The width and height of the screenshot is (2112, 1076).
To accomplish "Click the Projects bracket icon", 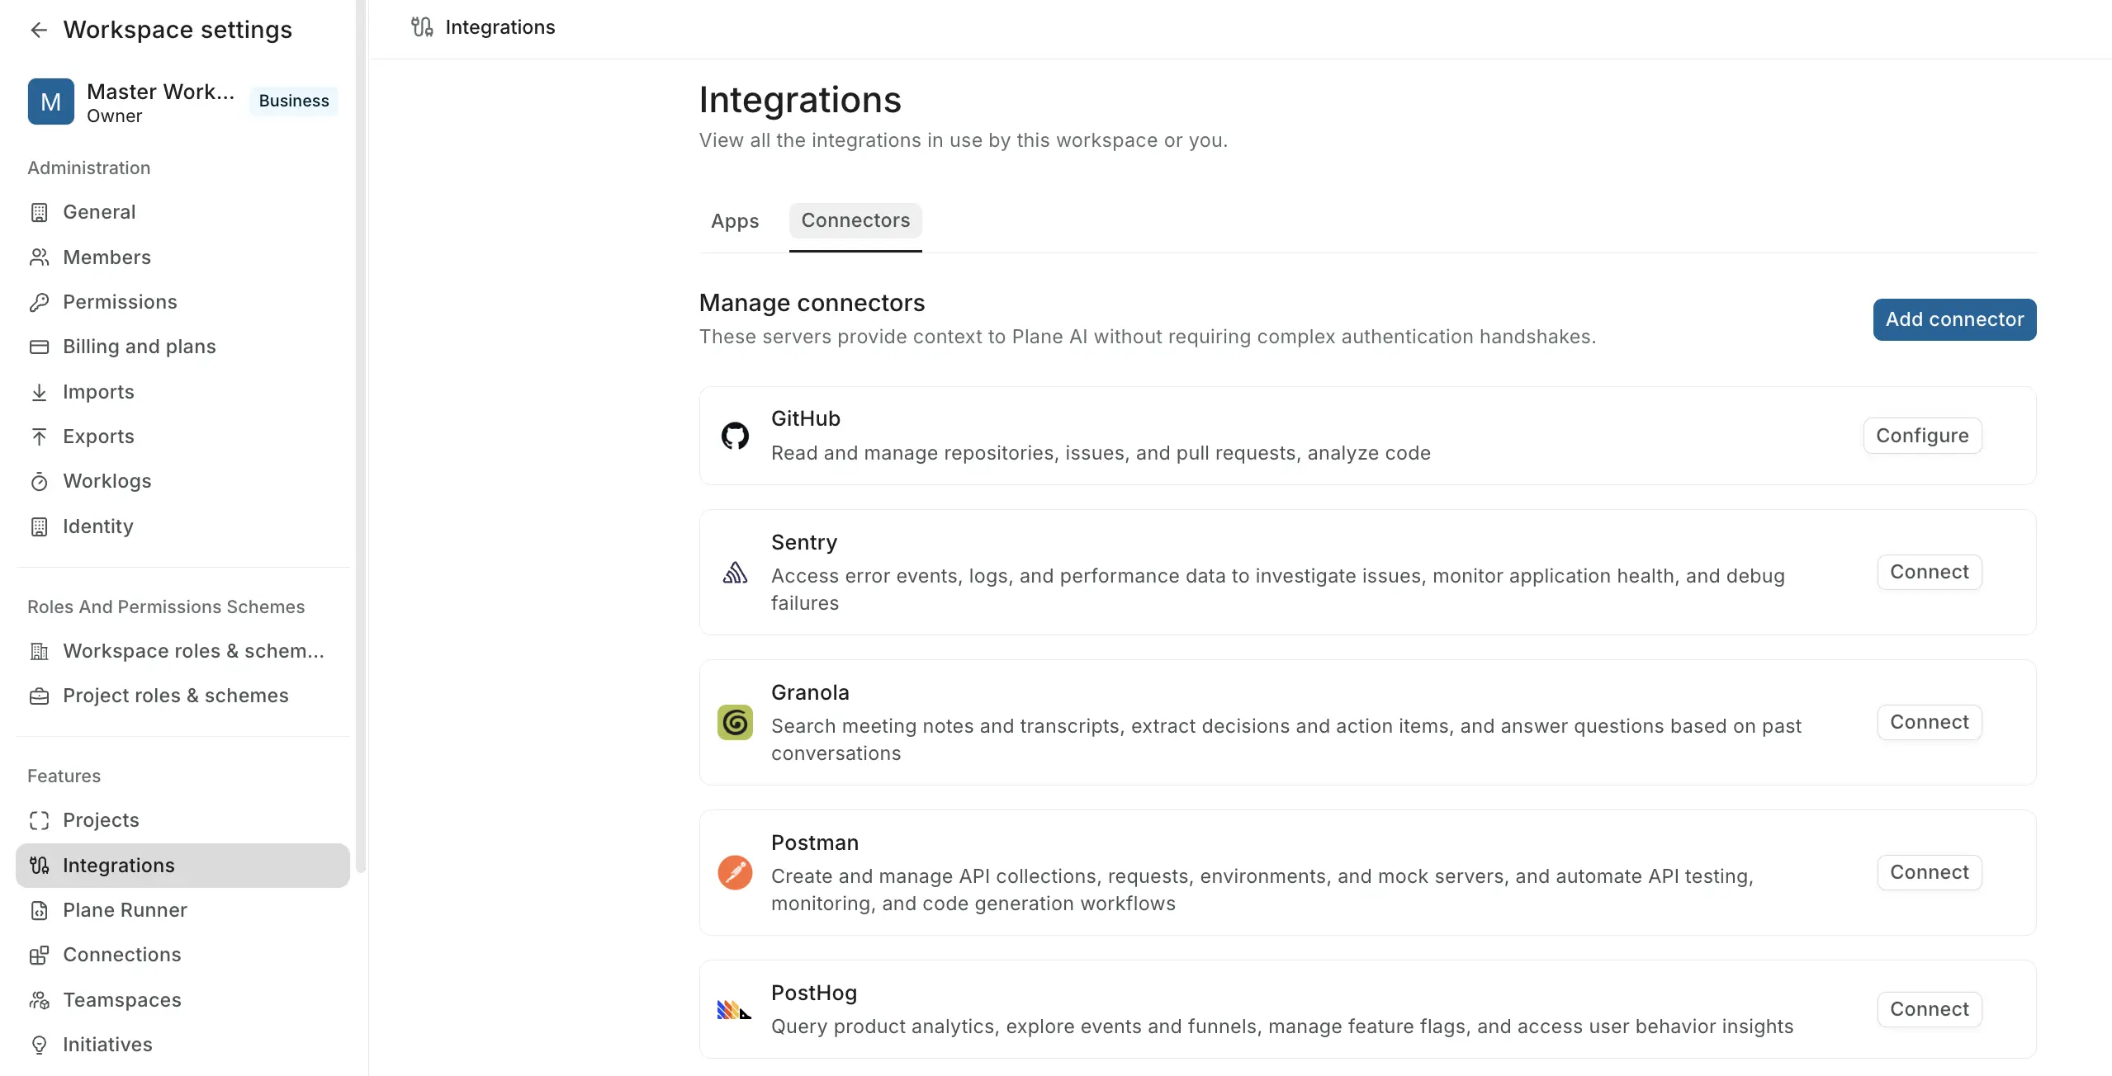I will coord(39,820).
